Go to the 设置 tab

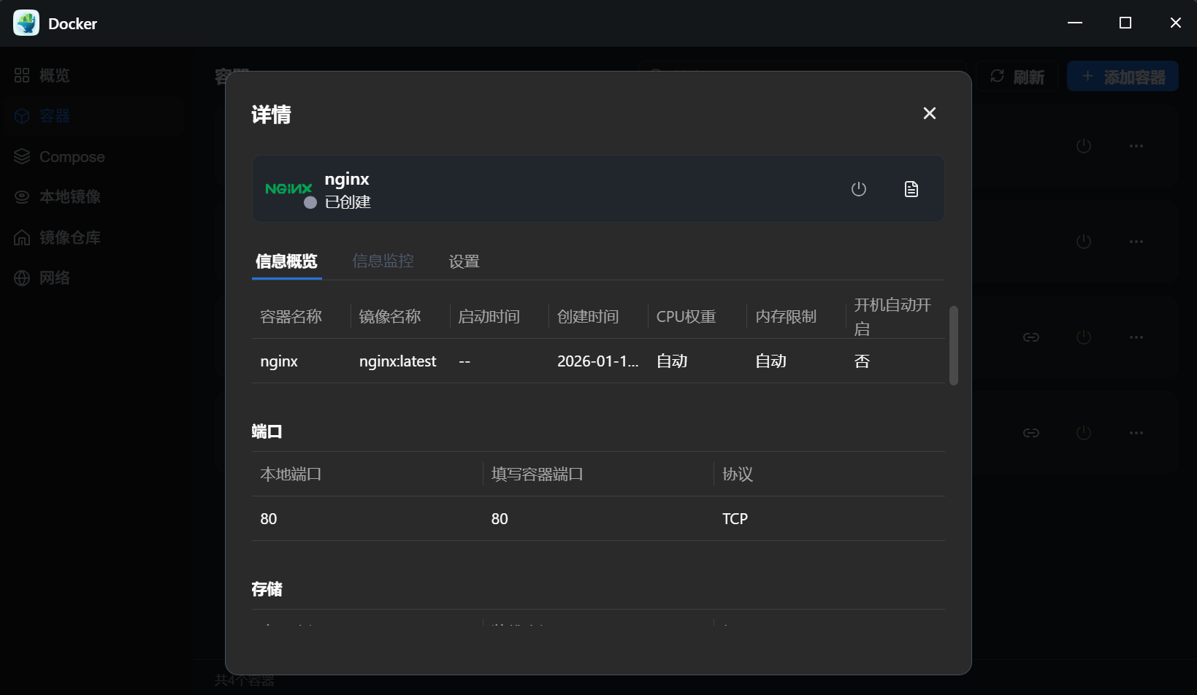coord(464,261)
